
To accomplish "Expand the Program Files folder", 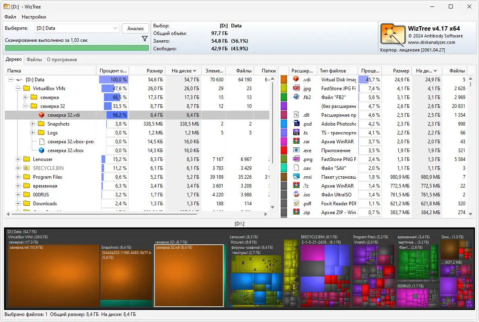I will (x=18, y=177).
